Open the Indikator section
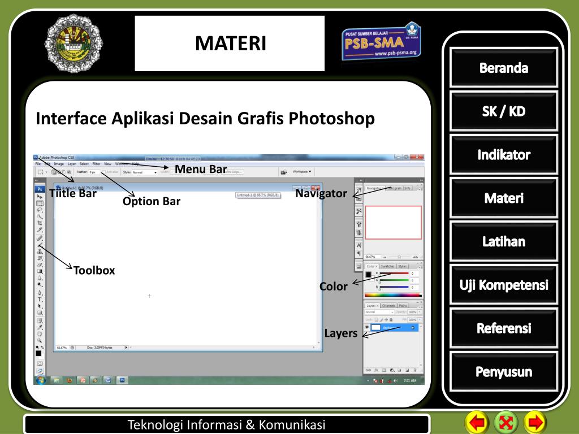This screenshot has width=579, height=434. (x=504, y=155)
